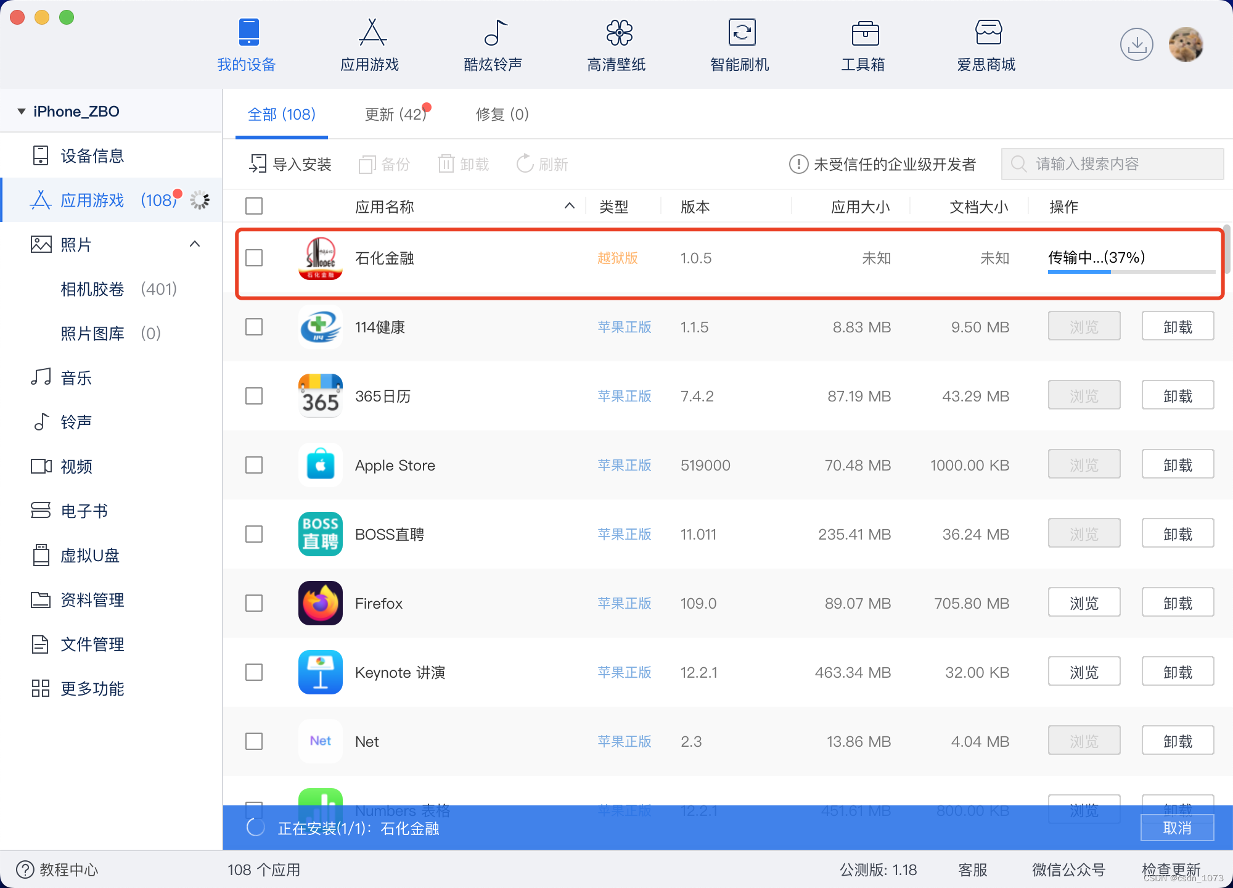Click the 越狱版 label for 石化金融
The width and height of the screenshot is (1233, 888).
click(x=617, y=258)
